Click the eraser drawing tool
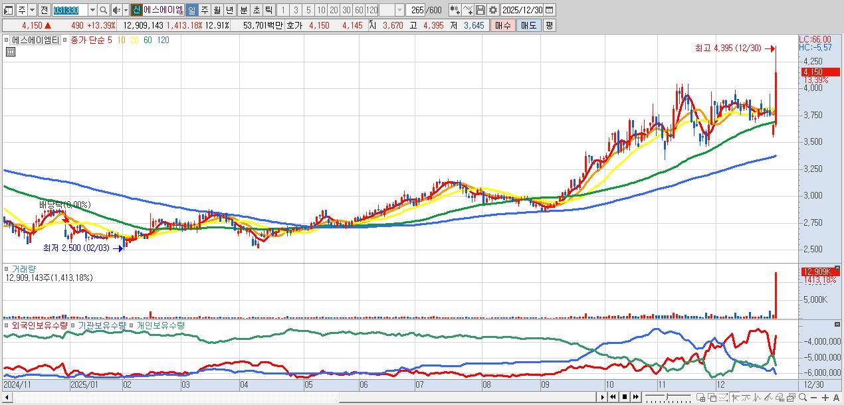The width and height of the screenshot is (844, 405). pyautogui.click(x=780, y=398)
